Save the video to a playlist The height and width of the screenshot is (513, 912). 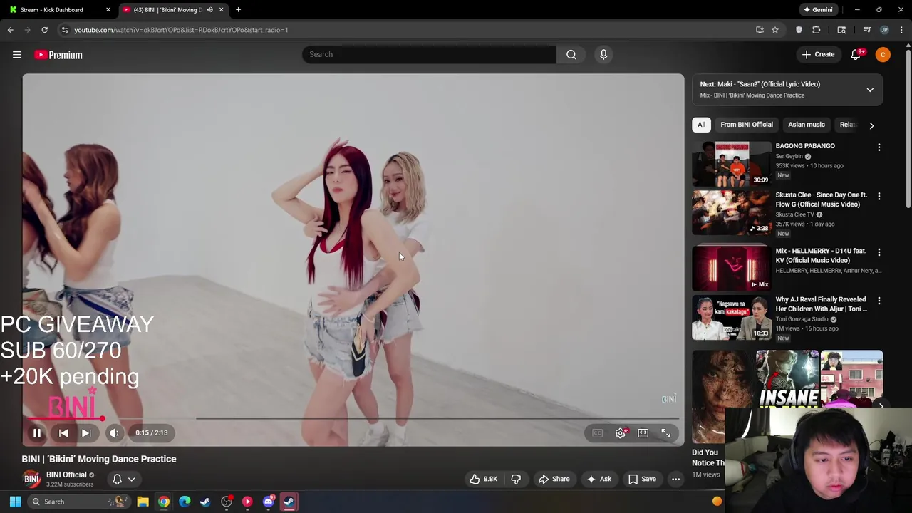(642, 479)
